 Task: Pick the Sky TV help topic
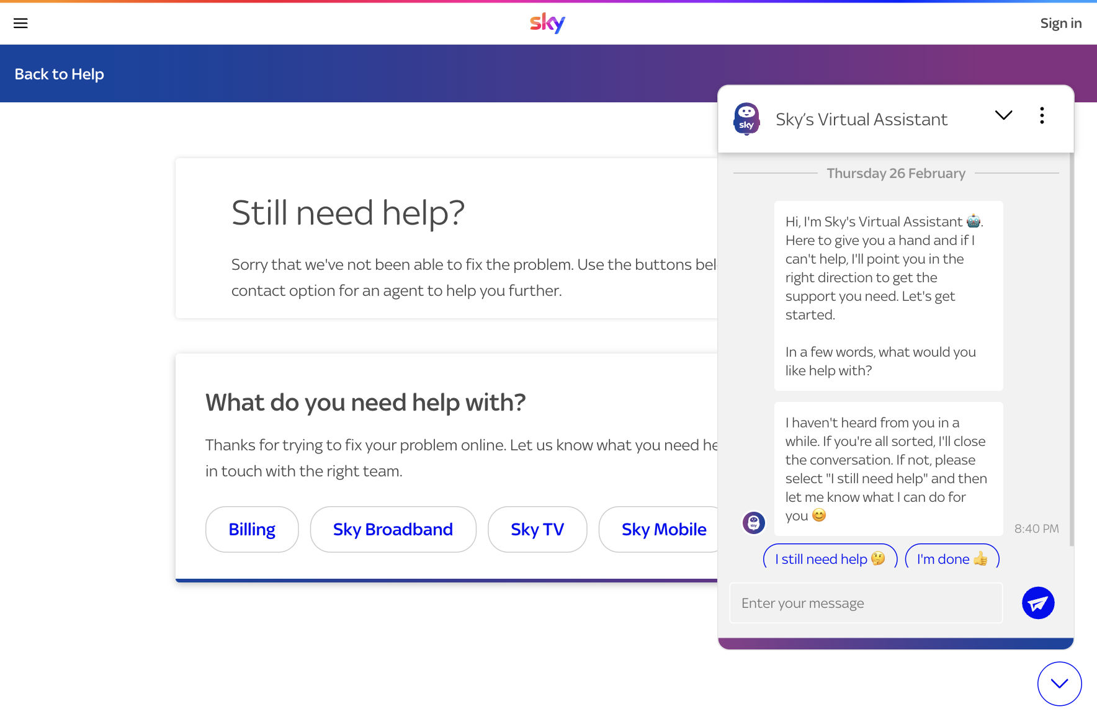[x=537, y=529]
